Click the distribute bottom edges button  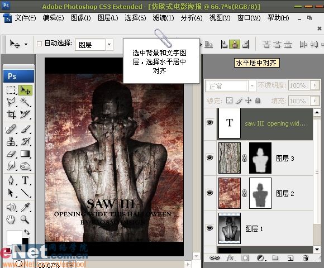(288, 44)
